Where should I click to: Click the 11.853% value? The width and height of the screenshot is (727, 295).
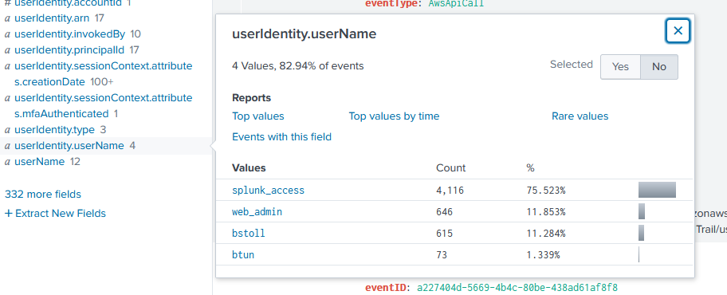[x=546, y=212]
